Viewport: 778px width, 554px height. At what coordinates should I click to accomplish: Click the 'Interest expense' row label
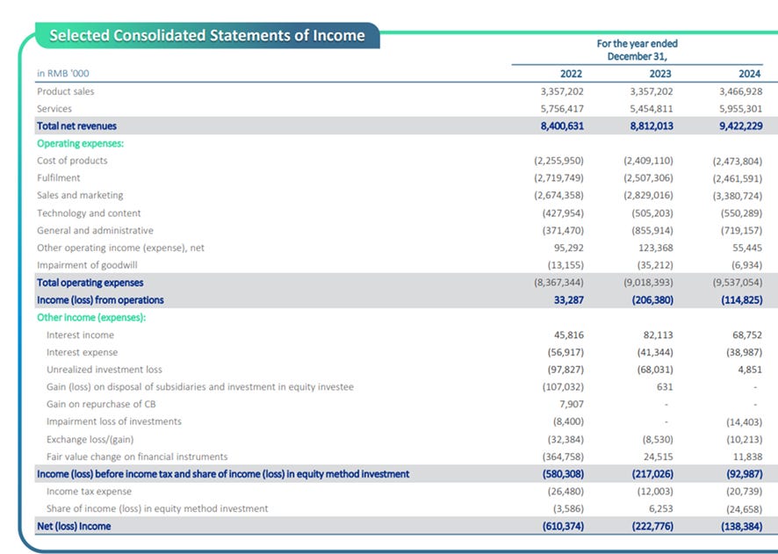(83, 353)
